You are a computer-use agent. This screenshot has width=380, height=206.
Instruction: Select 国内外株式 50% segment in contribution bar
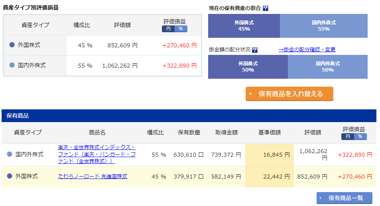328,67
